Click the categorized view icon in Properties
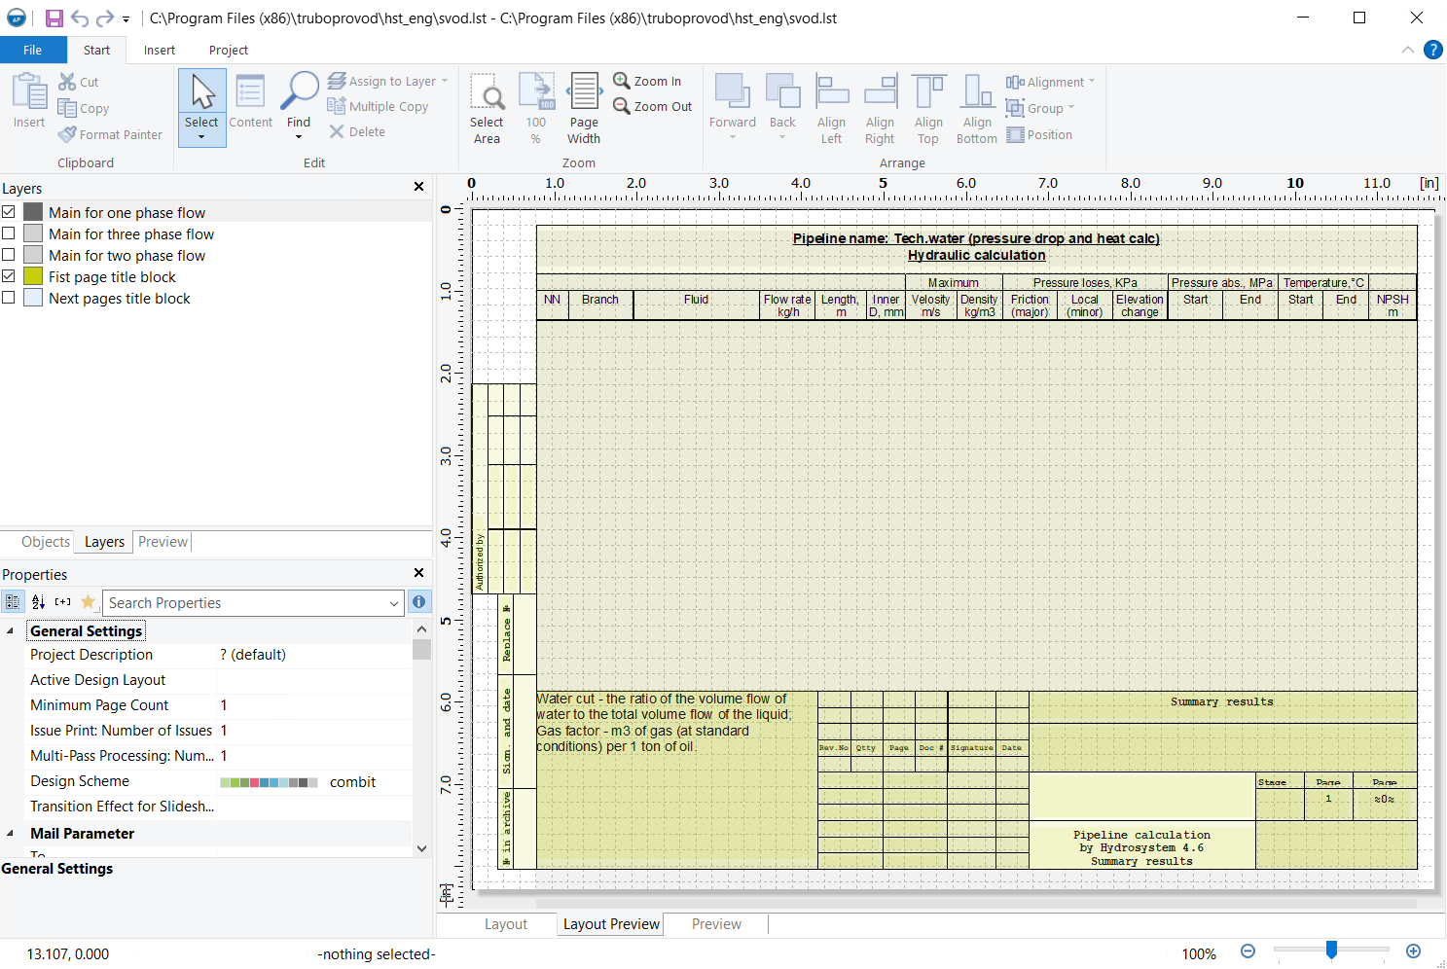Image resolution: width=1447 pixels, height=969 pixels. pyautogui.click(x=13, y=602)
